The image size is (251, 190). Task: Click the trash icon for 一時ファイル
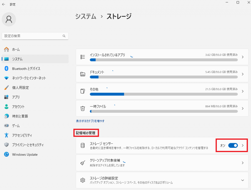coord(83,108)
